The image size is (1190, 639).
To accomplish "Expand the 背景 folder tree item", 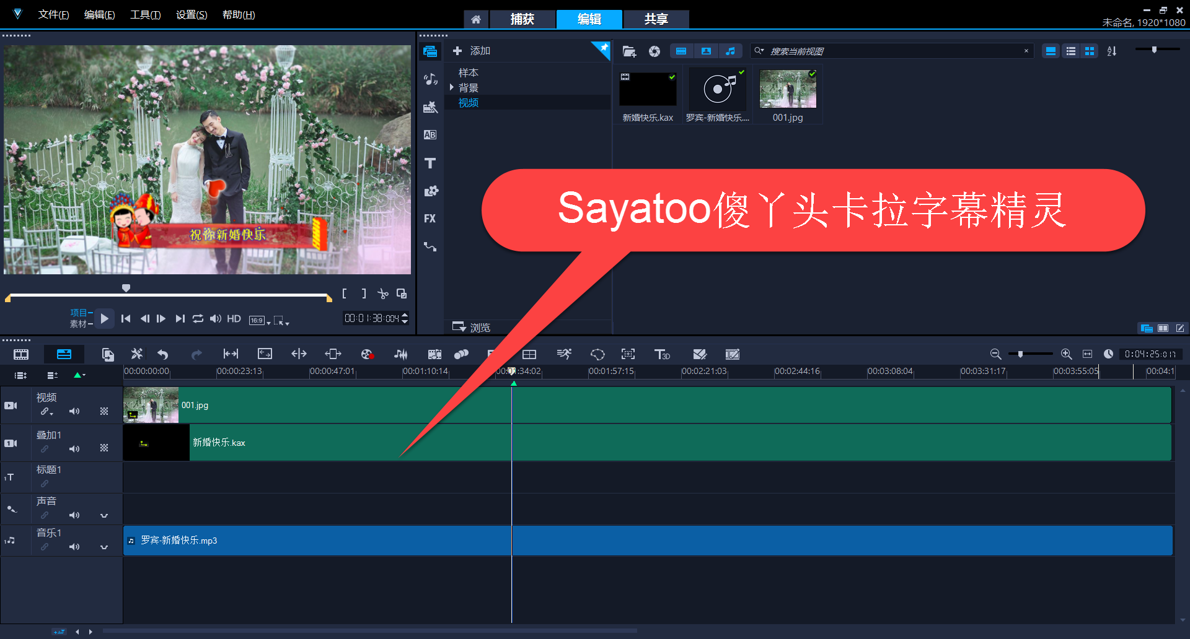I will pyautogui.click(x=452, y=88).
